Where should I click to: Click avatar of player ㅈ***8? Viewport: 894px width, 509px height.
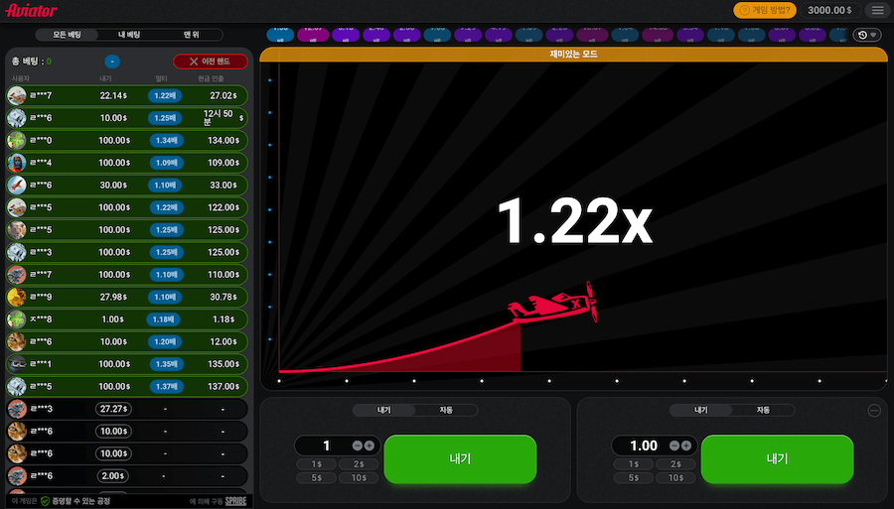(17, 319)
